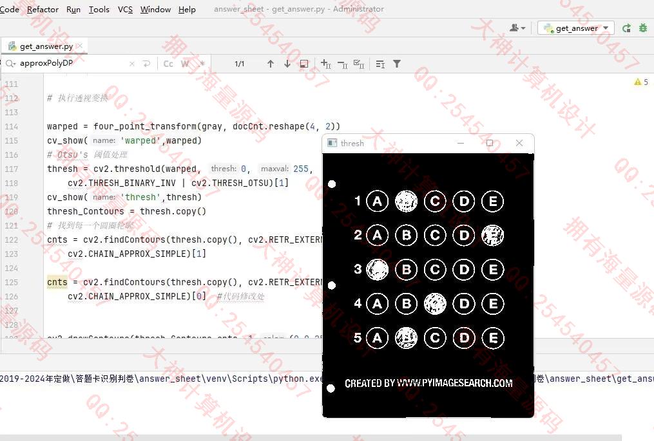The height and width of the screenshot is (441, 654).
Task: Click 'four_point_transform' in line 114
Action: point(145,126)
